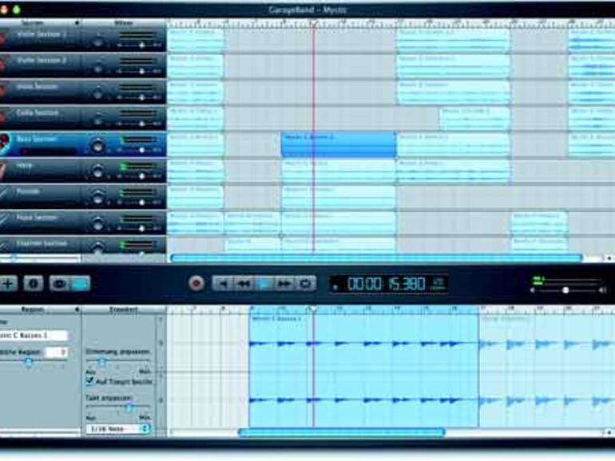Toggle the highlighted track editor button
The image size is (615, 461).
point(81,283)
